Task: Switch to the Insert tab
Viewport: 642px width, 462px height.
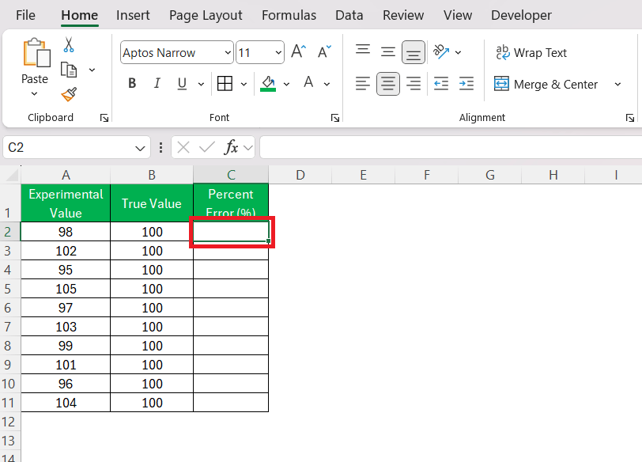Action: pyautogui.click(x=133, y=15)
